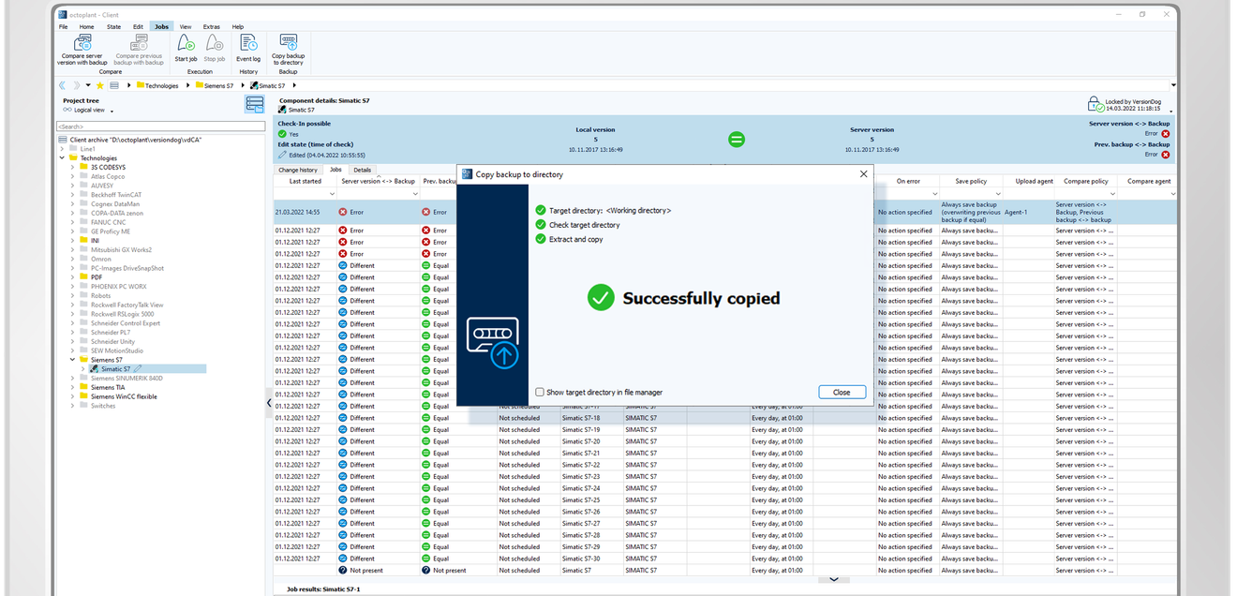Click the Close button in dialog
Image resolution: width=1237 pixels, height=596 pixels.
tap(842, 393)
